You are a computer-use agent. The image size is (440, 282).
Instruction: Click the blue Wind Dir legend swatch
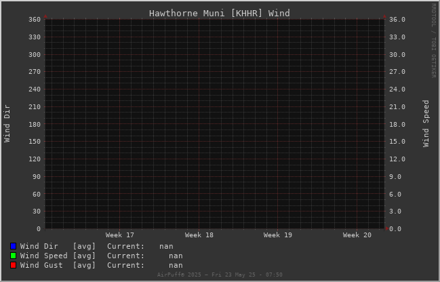13,246
